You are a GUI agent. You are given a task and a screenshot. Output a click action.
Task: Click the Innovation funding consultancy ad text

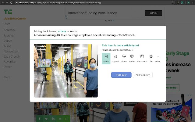coord(93,13)
